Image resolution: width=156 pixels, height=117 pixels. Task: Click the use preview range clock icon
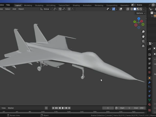tap(116, 108)
